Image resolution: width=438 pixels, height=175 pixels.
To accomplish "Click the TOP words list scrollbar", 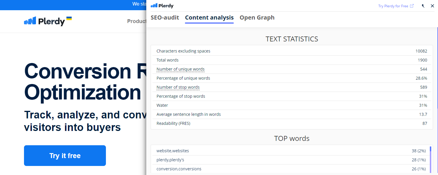I will point(430,160).
